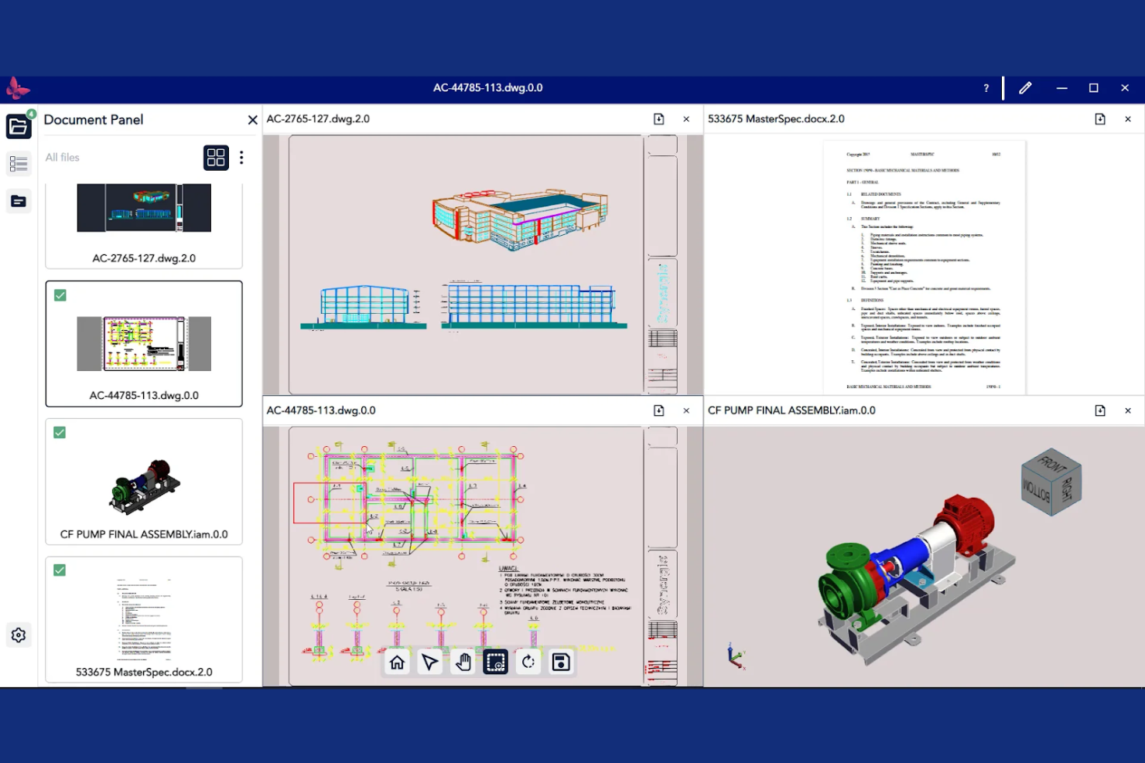
Task: Uncheck the CF PUMP FINAL ASSEMBLY checkbox
Action: 60,433
